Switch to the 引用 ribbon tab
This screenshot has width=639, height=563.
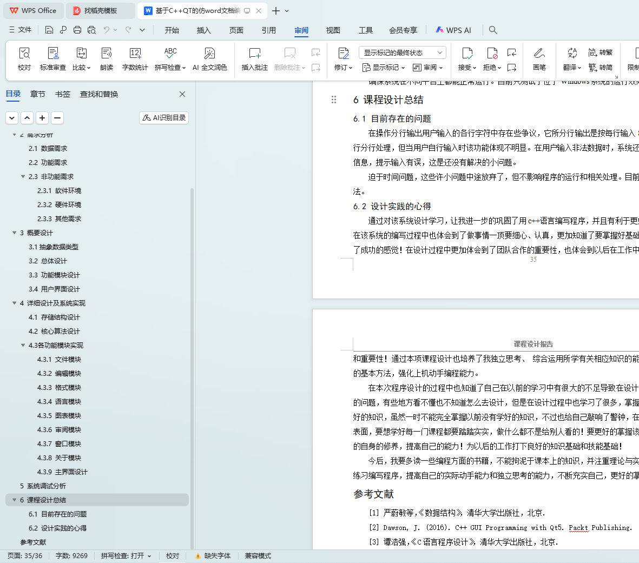click(x=269, y=30)
